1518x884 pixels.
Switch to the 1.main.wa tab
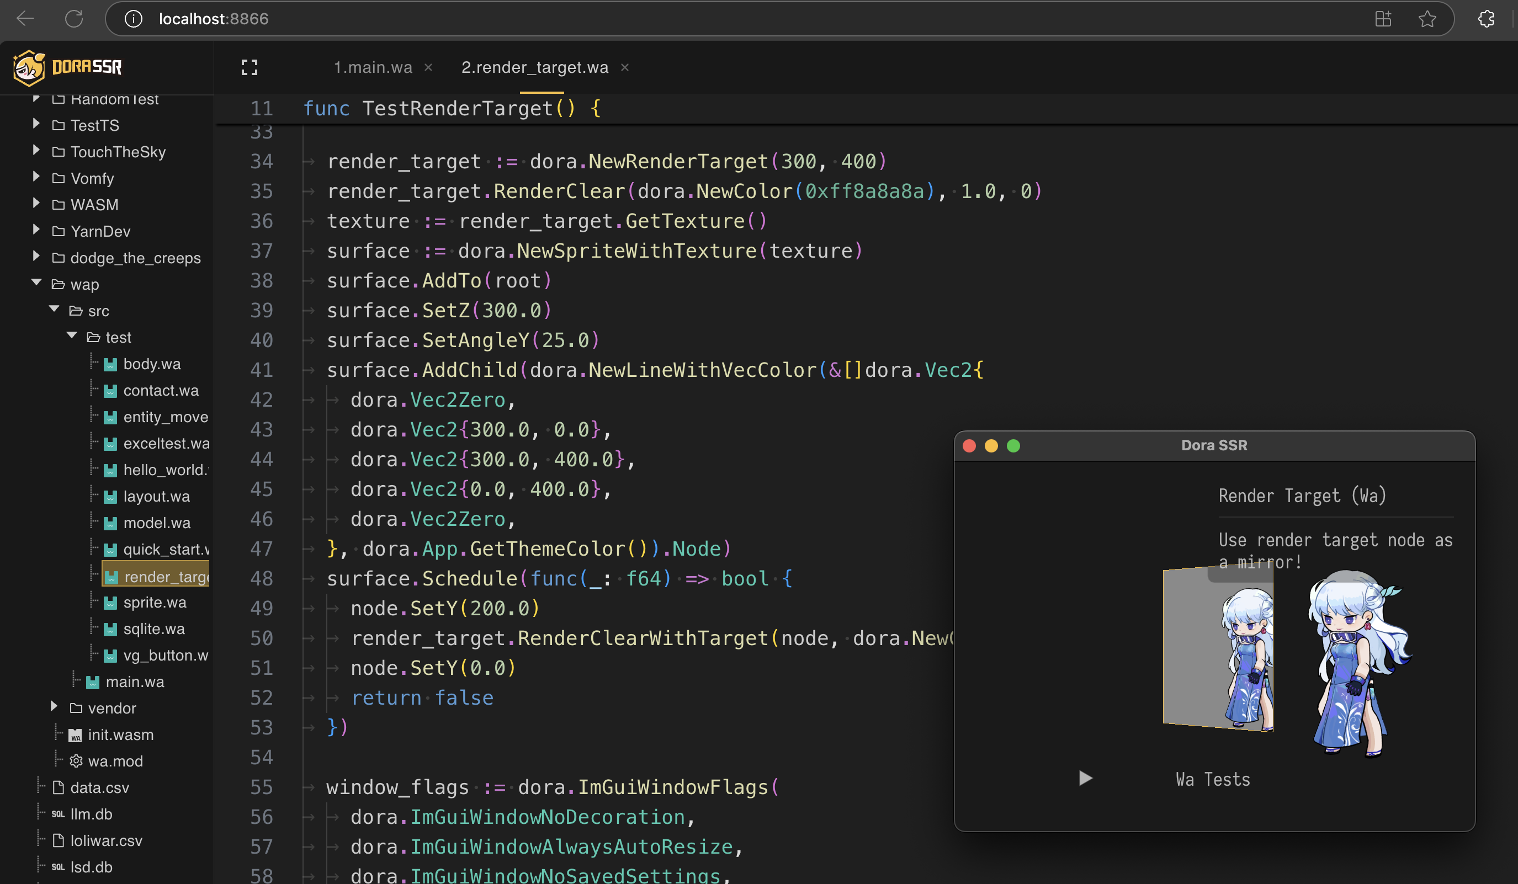pos(373,67)
